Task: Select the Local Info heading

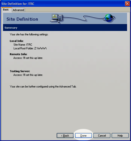Action: (x=17, y=41)
